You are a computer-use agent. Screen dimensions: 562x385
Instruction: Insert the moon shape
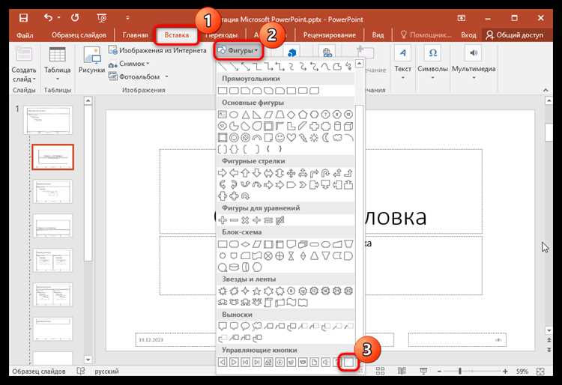click(325, 138)
